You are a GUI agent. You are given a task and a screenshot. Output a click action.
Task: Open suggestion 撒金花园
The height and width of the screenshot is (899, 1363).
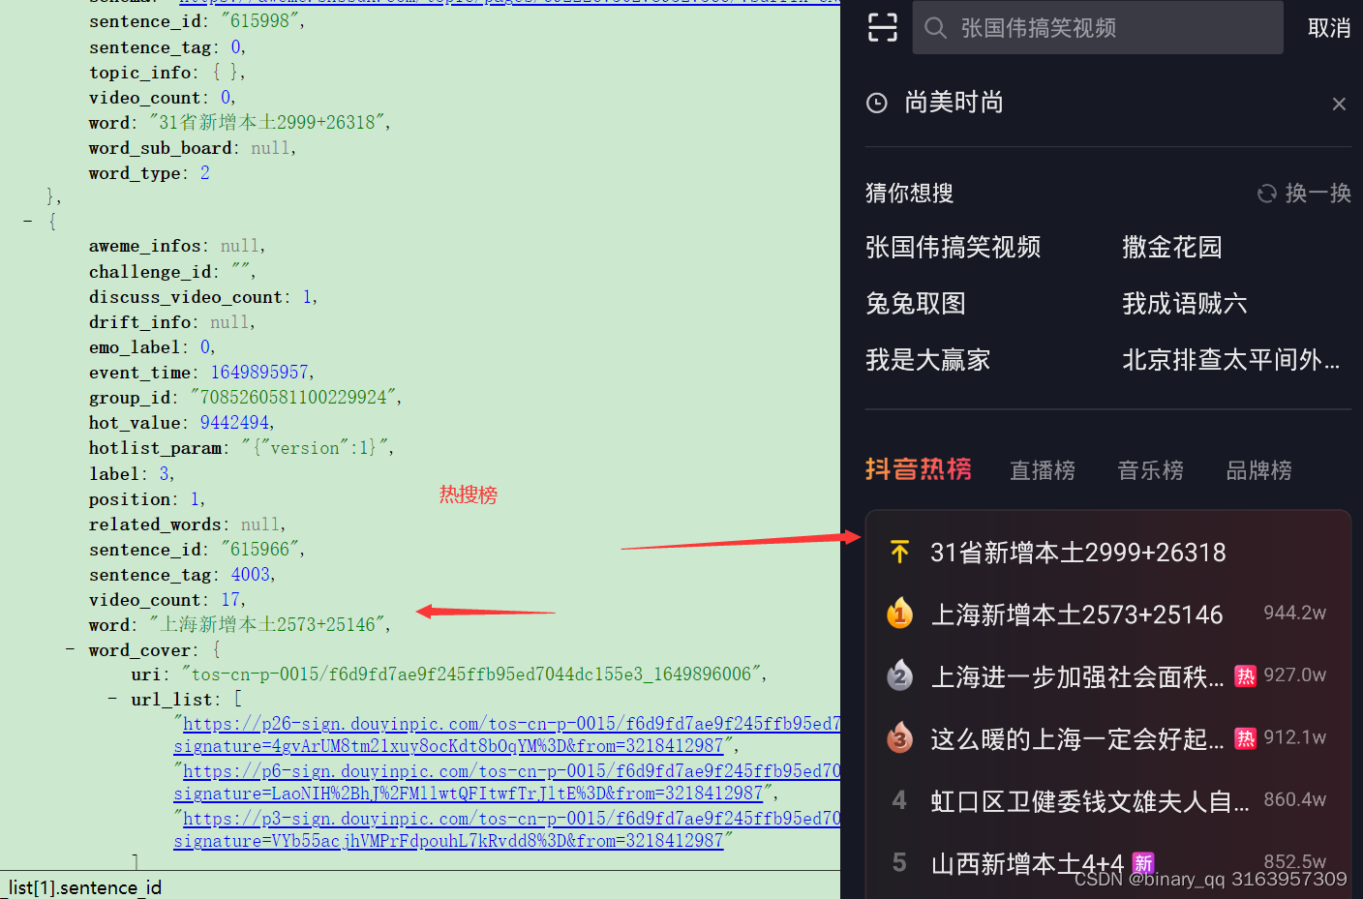click(1171, 248)
